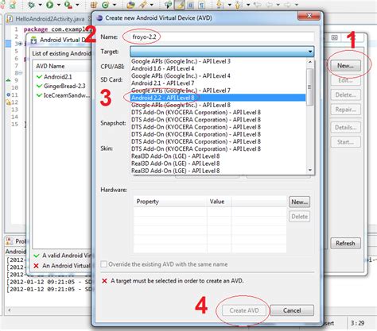
Task: Collapse the code block at line 8
Action: 20,73
